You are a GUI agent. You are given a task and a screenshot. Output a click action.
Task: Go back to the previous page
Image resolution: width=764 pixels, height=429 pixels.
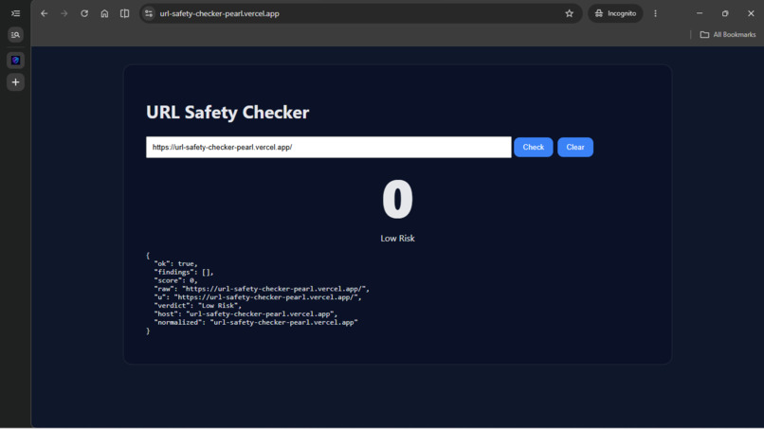pos(45,13)
